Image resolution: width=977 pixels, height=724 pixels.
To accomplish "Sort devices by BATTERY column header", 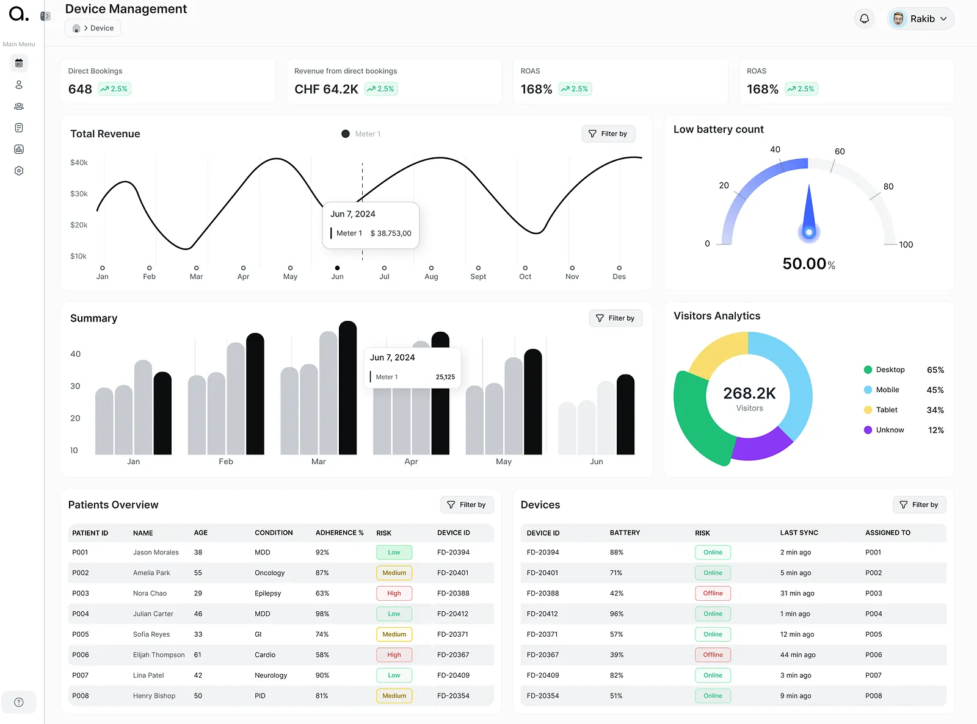I will tap(625, 532).
